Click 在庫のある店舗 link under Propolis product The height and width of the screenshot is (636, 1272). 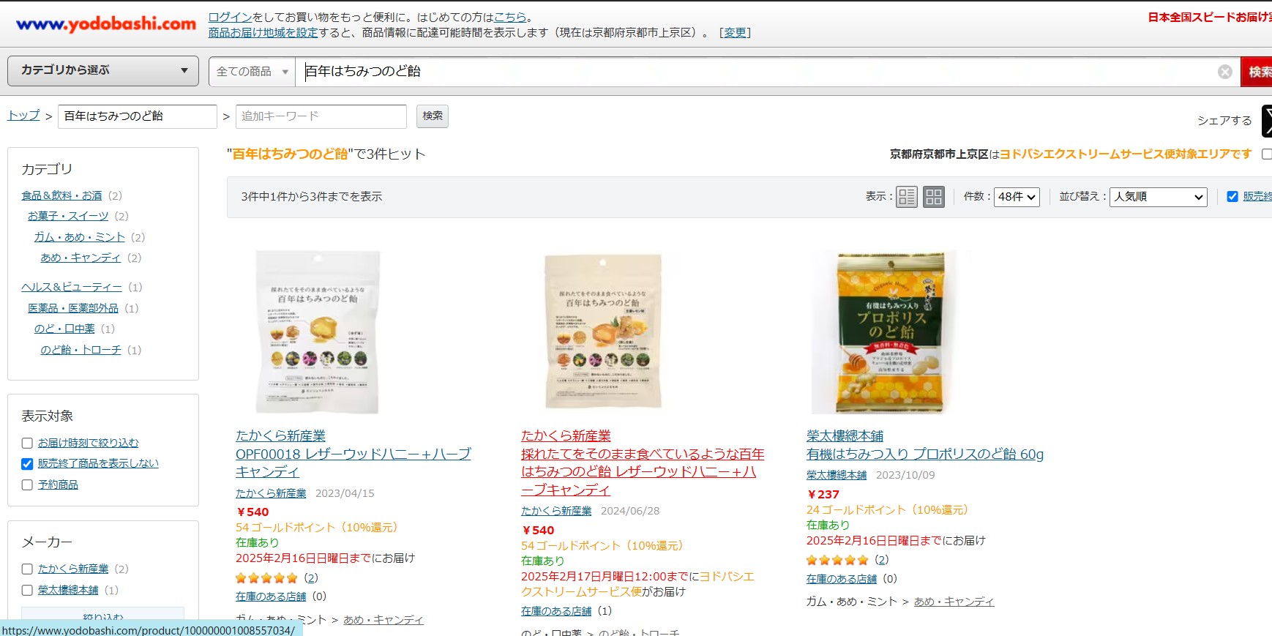click(x=842, y=579)
